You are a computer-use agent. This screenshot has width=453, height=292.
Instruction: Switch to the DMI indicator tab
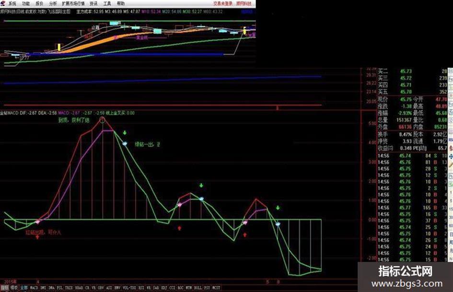pos(43,288)
